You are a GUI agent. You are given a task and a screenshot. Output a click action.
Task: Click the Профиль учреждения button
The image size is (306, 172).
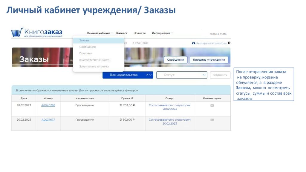click(209, 60)
